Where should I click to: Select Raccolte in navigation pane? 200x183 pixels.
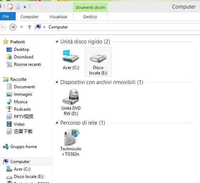click(x=19, y=79)
